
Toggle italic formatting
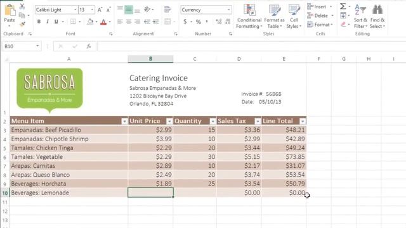pyautogui.click(x=48, y=22)
